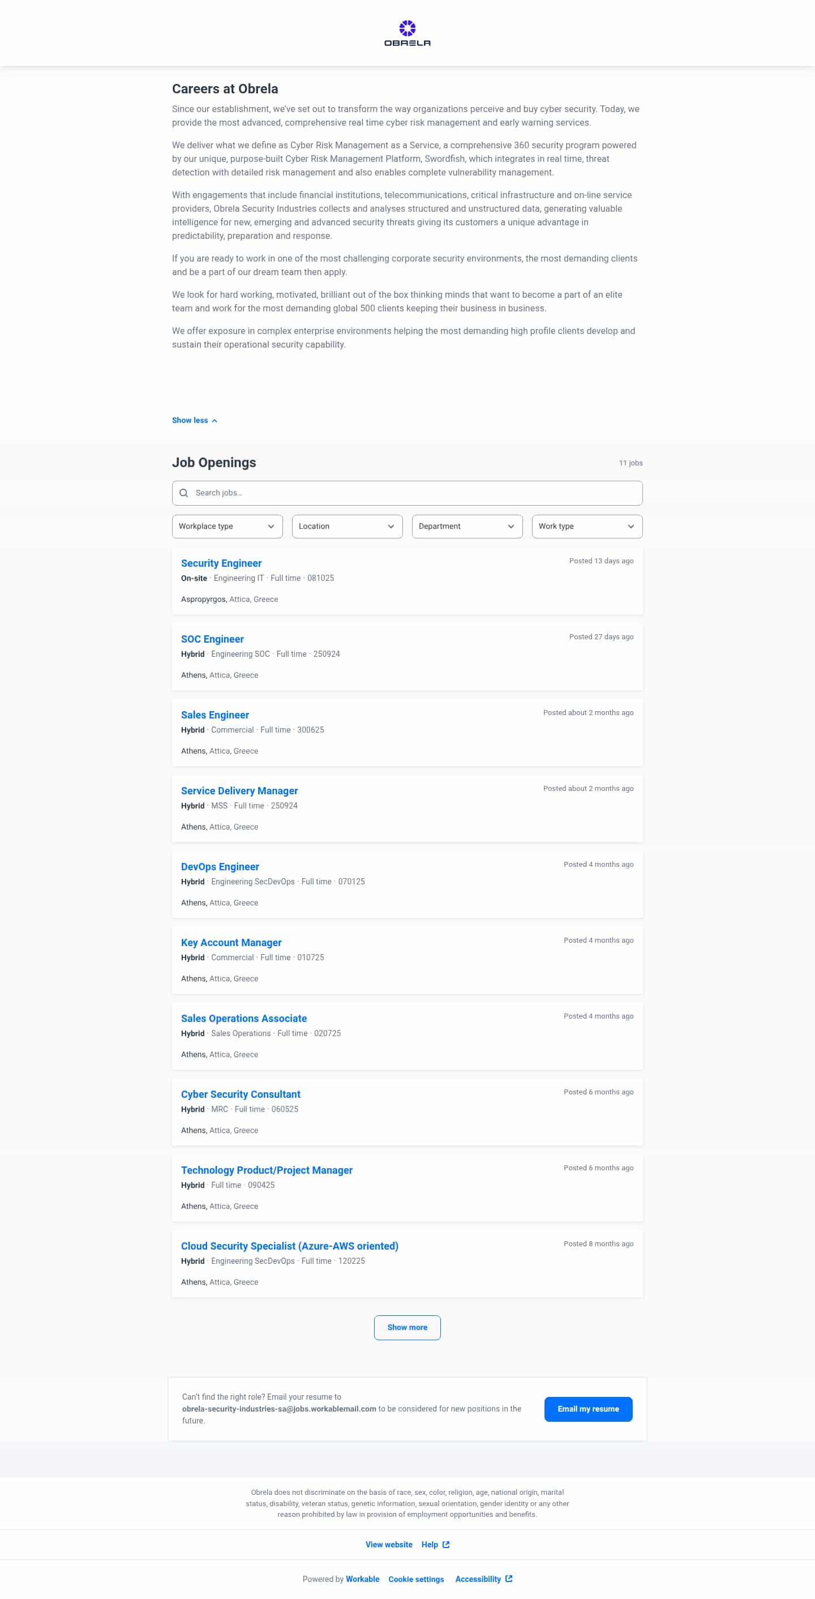Open the SOC Engineer job listing
The height and width of the screenshot is (1599, 815).
pyautogui.click(x=212, y=639)
